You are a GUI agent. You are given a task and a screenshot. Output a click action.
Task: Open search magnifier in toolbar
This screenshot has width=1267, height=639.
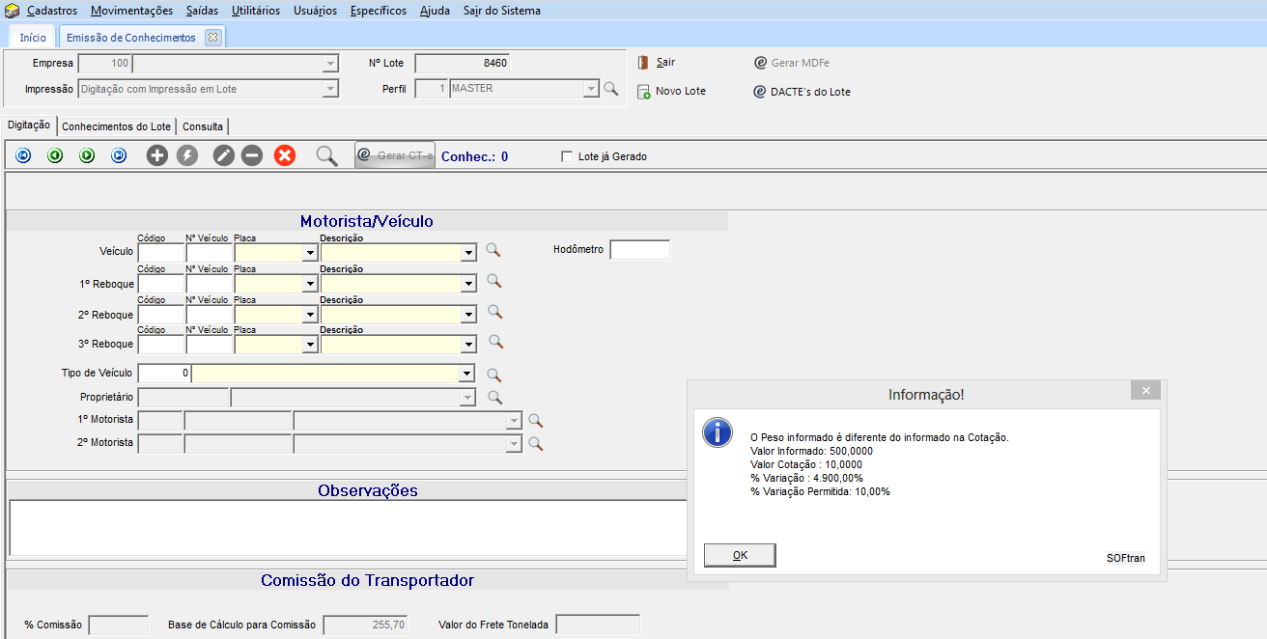327,156
